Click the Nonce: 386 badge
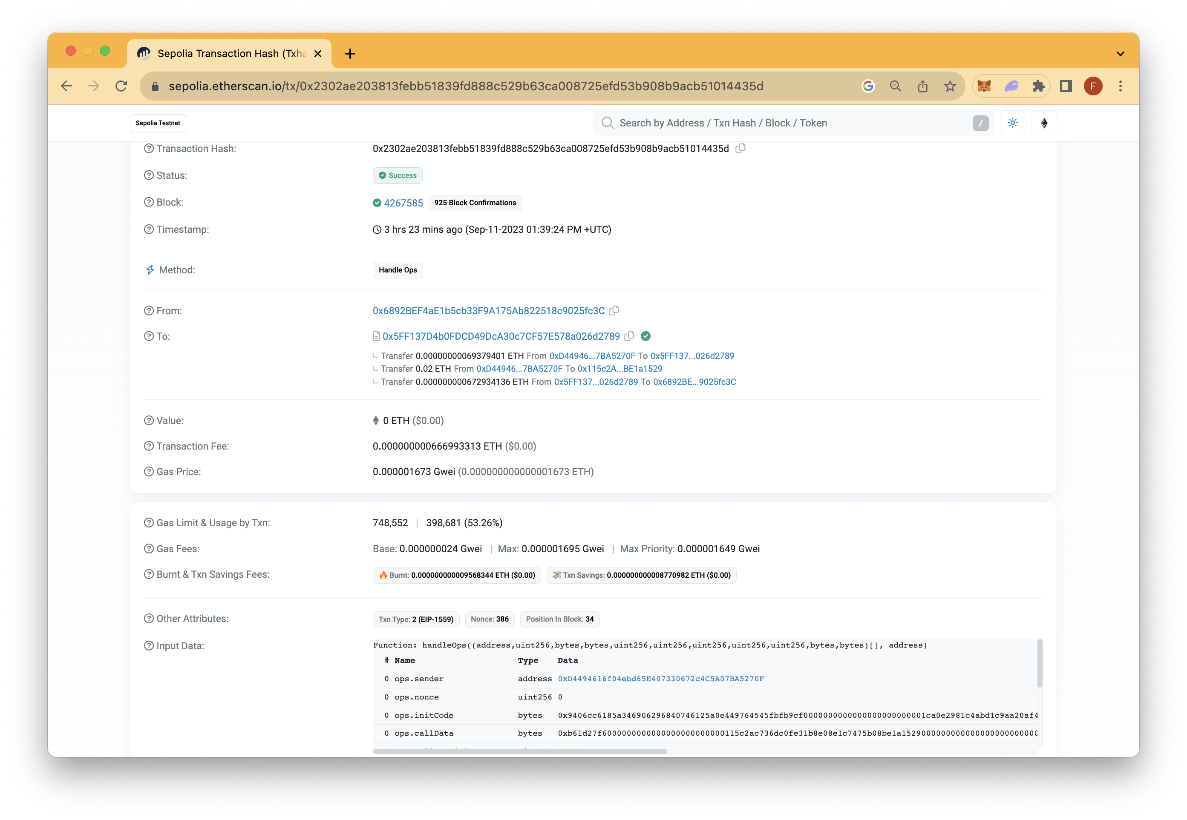This screenshot has width=1187, height=820. tap(490, 619)
